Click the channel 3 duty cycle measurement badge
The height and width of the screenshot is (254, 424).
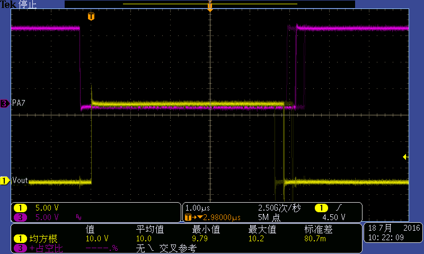coord(20,248)
